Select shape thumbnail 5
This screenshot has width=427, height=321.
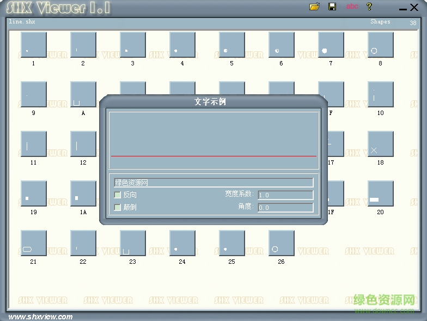pos(232,45)
